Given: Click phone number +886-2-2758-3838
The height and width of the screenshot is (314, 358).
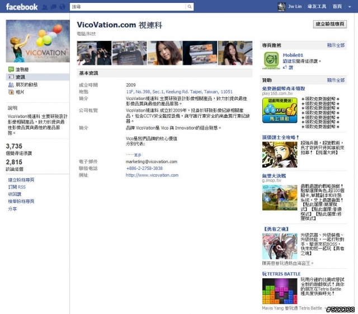Looking at the screenshot, I should [144, 168].
